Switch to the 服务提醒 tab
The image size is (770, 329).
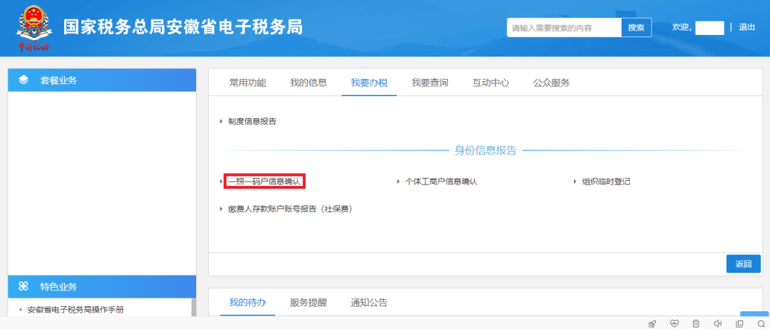309,303
